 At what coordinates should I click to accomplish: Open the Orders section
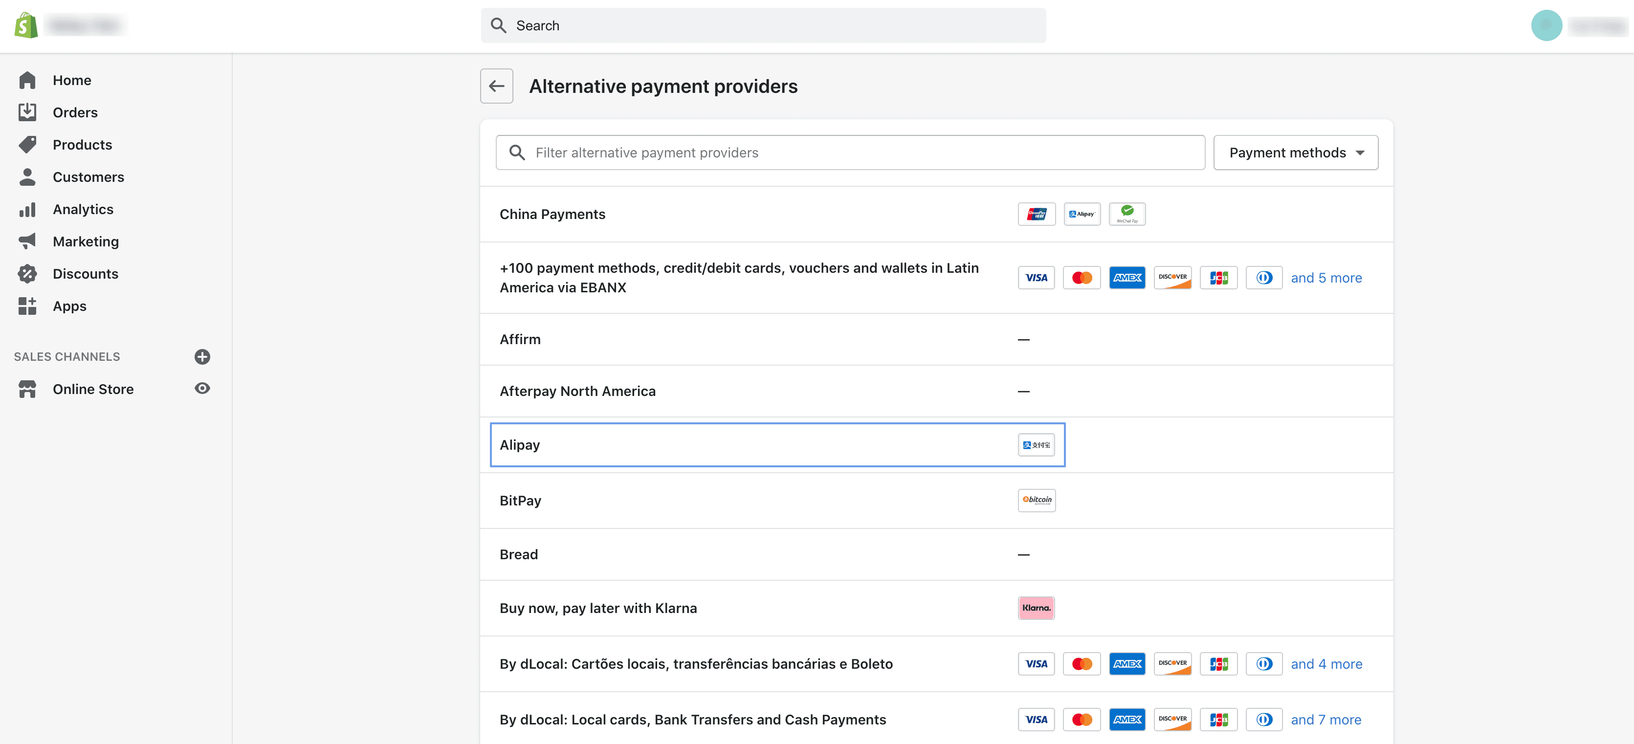(x=75, y=113)
